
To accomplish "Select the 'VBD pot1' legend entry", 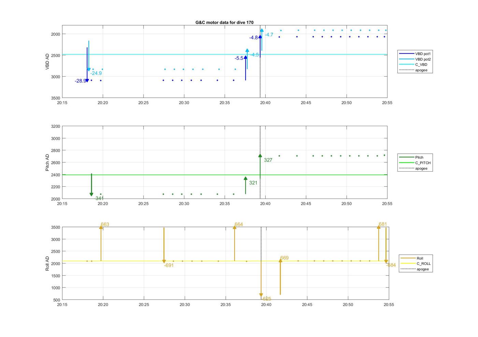I will (x=415, y=54).
